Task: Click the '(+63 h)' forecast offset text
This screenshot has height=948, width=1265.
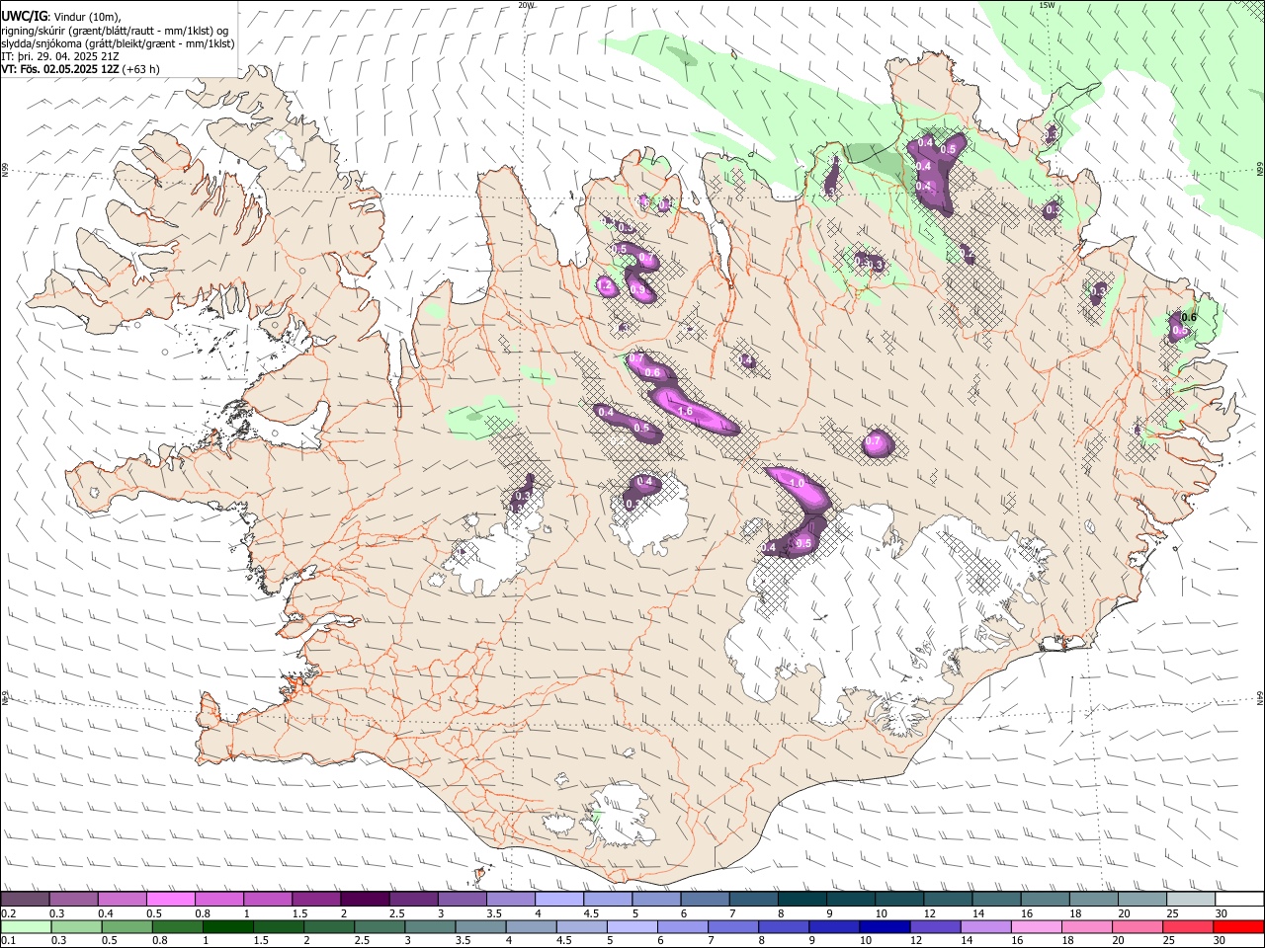Action: coord(141,69)
